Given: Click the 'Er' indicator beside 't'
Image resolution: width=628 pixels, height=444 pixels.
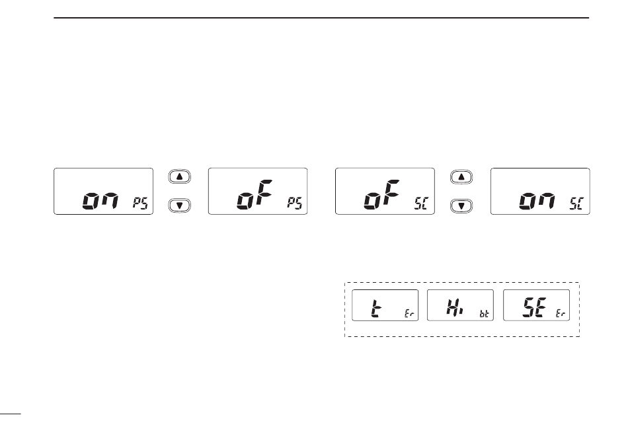Looking at the screenshot, I should click(x=409, y=314).
